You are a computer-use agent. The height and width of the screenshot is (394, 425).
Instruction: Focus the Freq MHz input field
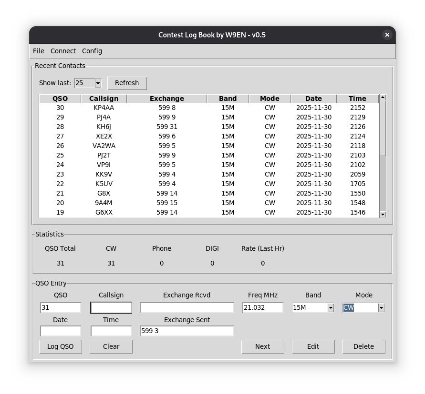click(x=263, y=307)
